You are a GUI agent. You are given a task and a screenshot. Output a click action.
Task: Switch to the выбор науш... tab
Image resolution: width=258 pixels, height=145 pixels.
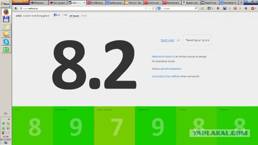pos(115,3)
